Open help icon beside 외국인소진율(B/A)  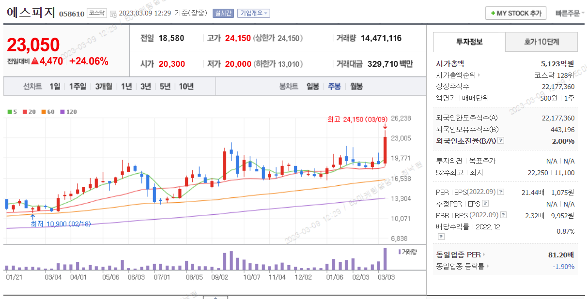click(501, 141)
